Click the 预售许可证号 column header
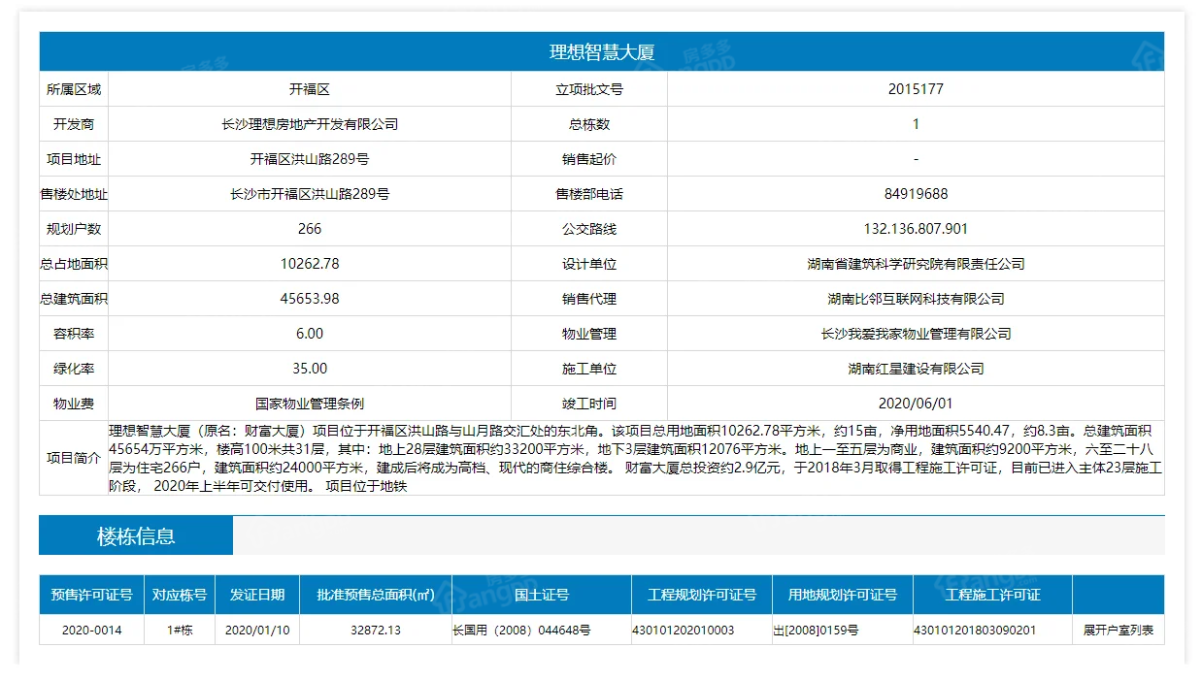This screenshot has height=680, width=1202. [x=92, y=595]
